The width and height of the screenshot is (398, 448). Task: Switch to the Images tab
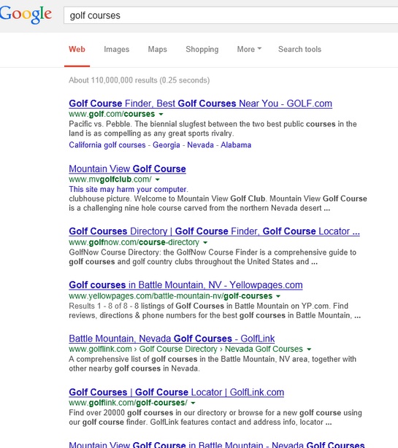[116, 50]
